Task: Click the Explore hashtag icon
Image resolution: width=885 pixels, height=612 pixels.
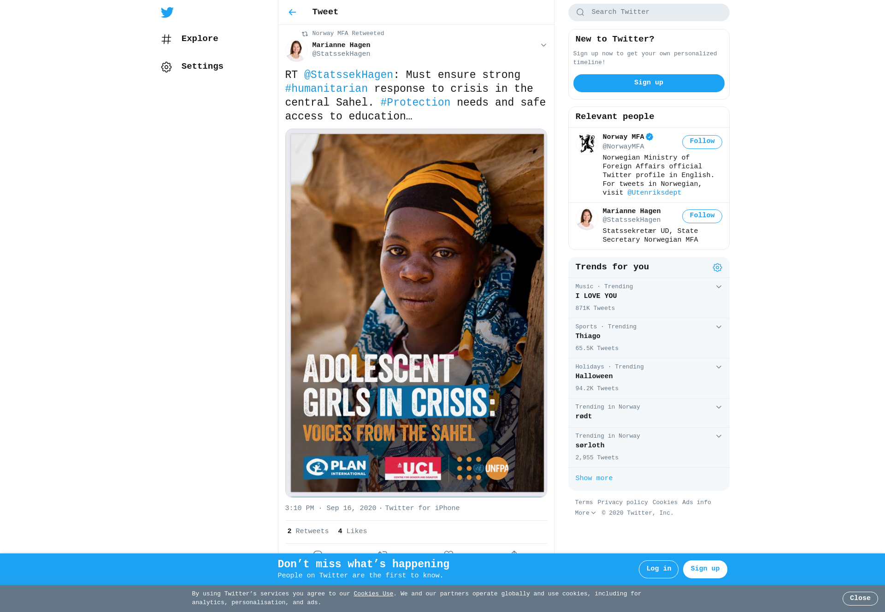Action: click(166, 39)
